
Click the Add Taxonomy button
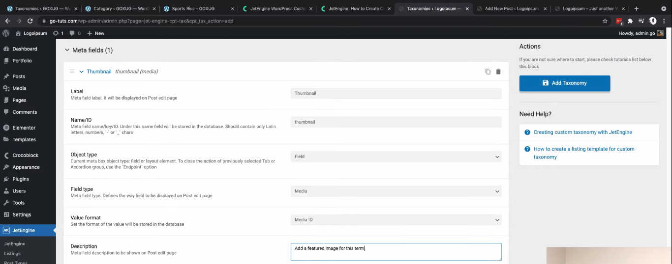(x=564, y=83)
